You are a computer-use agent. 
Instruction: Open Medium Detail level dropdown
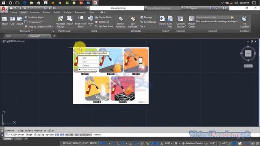[x=195, y=143]
